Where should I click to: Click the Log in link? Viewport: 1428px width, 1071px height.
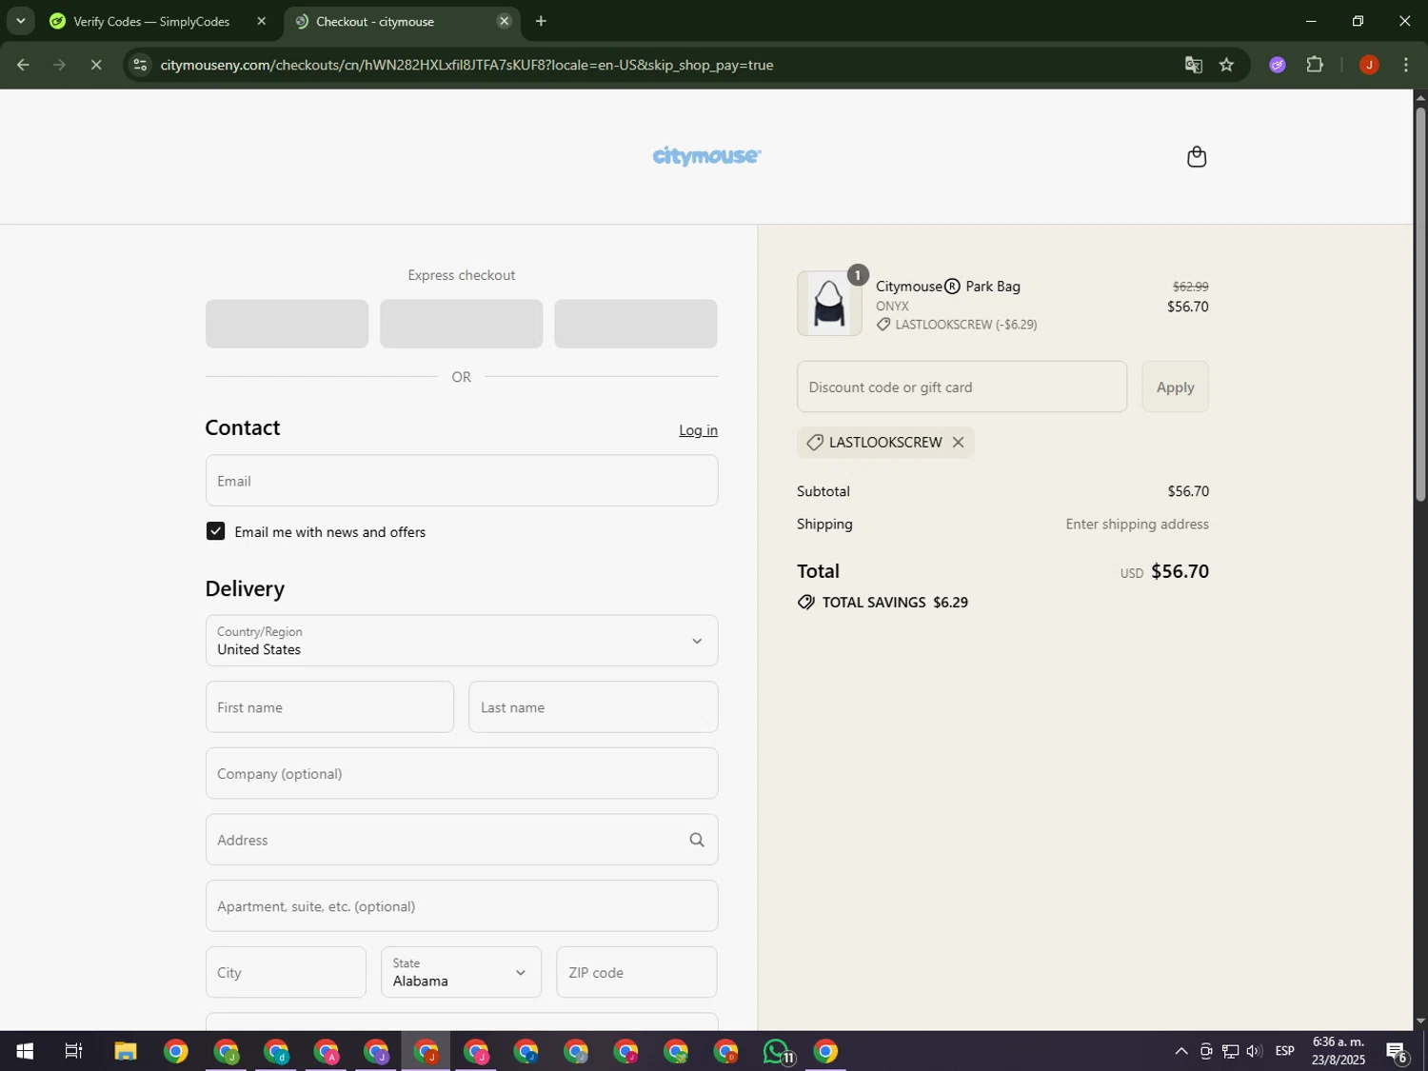(x=698, y=430)
